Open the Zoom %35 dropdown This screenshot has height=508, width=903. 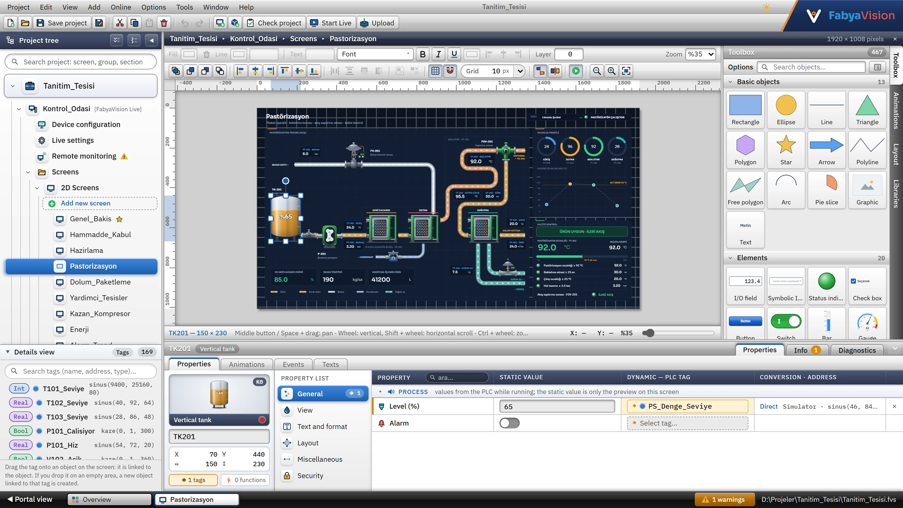[700, 54]
